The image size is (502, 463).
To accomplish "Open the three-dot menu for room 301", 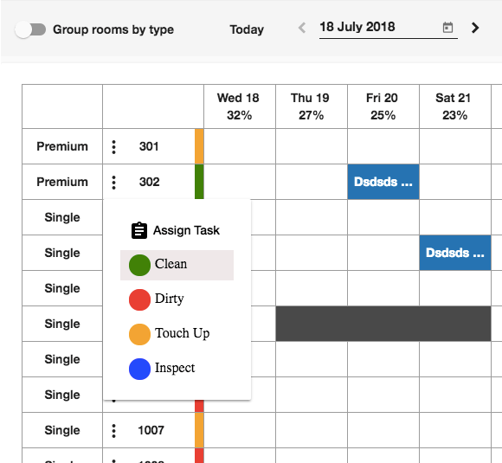I will (x=113, y=147).
